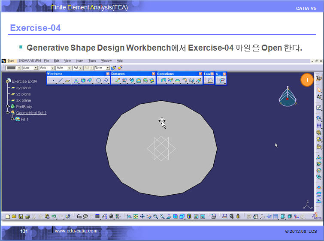324x241 pixels.
Task: Select the xy plane tree item
Action: click(x=23, y=87)
